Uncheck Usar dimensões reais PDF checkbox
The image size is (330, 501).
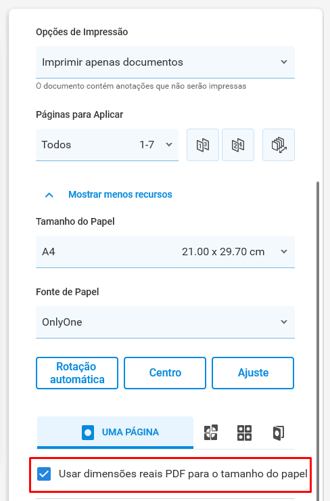(44, 474)
